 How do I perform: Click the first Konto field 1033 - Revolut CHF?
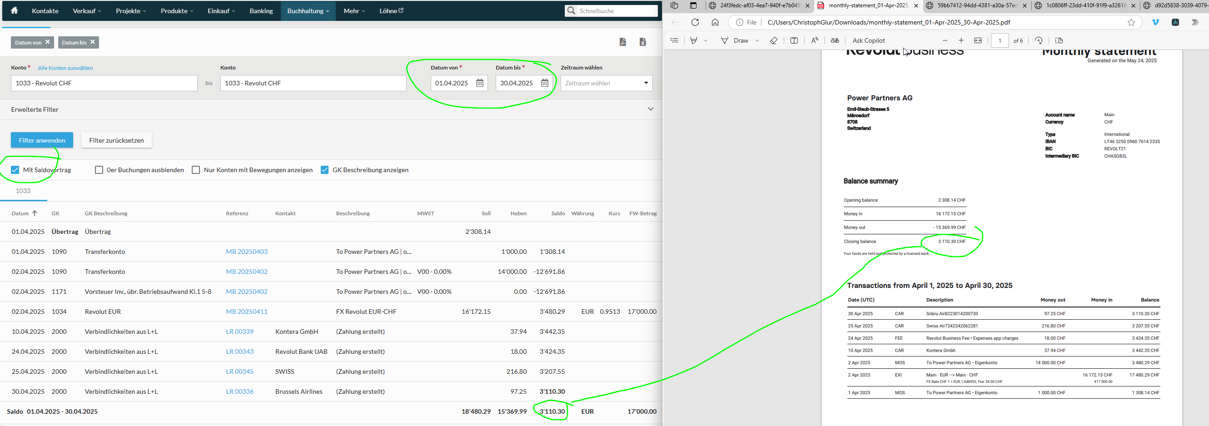(x=104, y=83)
